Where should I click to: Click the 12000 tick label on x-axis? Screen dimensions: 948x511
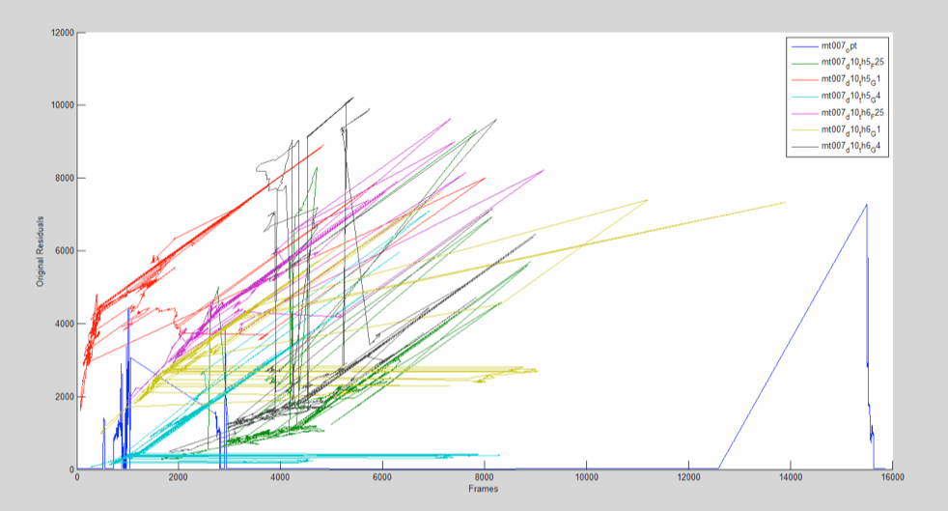click(x=687, y=477)
